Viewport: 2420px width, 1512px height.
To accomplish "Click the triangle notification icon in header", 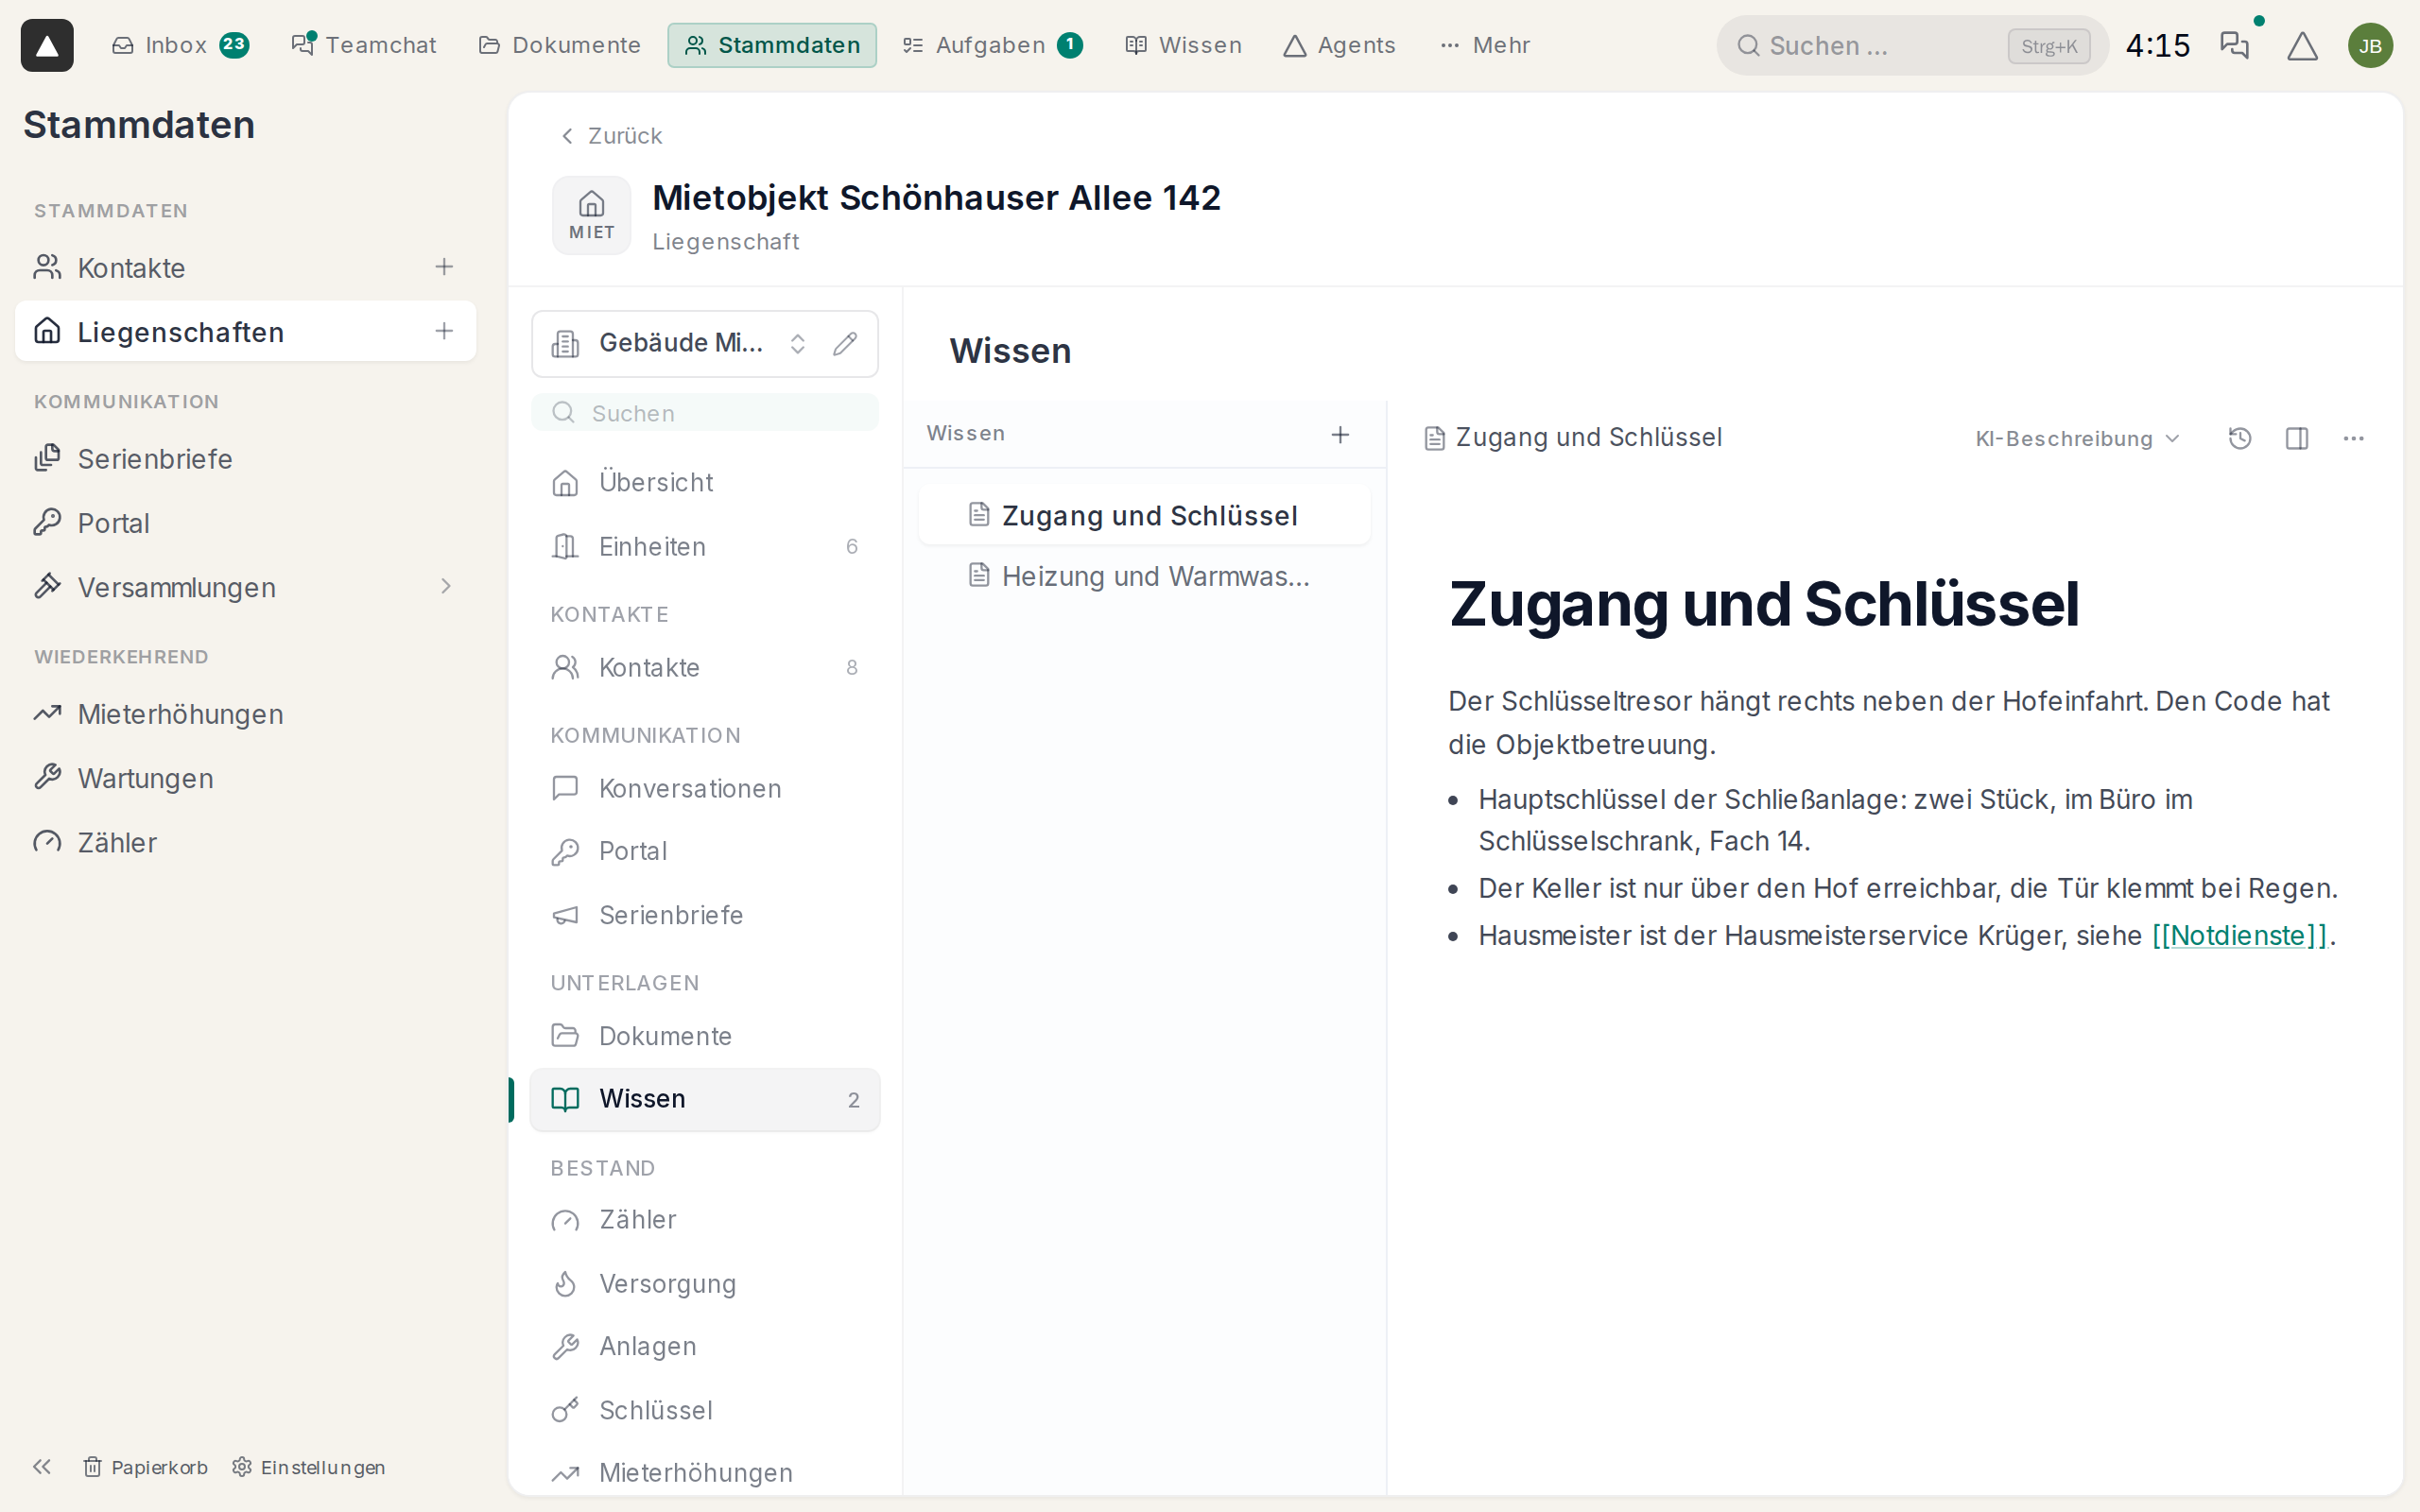I will (x=2302, y=46).
